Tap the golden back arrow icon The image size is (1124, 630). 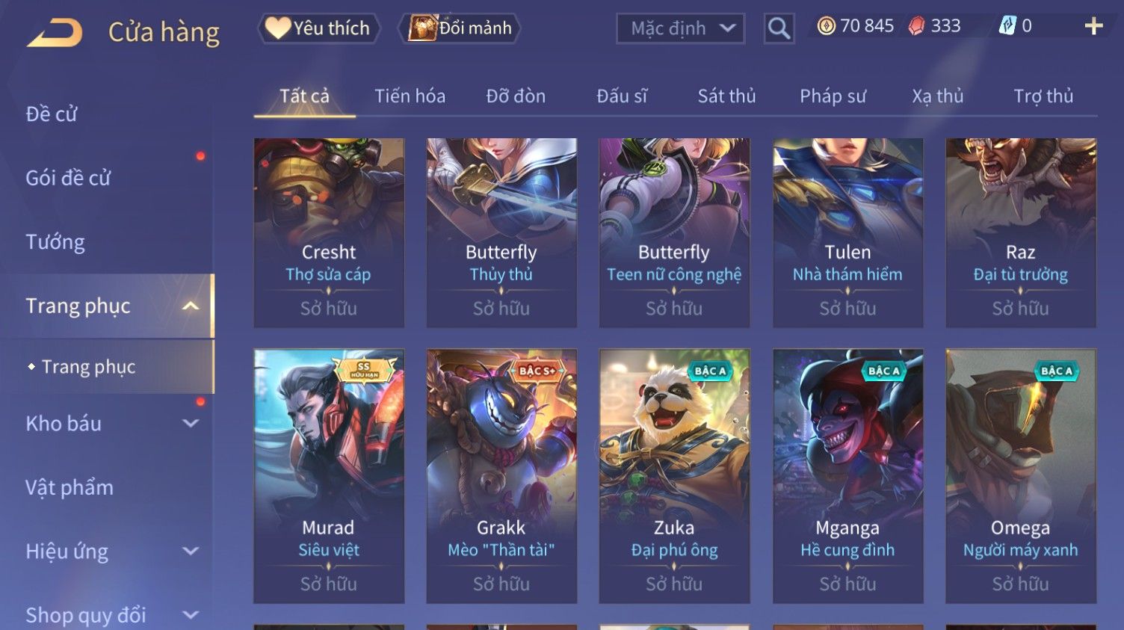[x=55, y=33]
